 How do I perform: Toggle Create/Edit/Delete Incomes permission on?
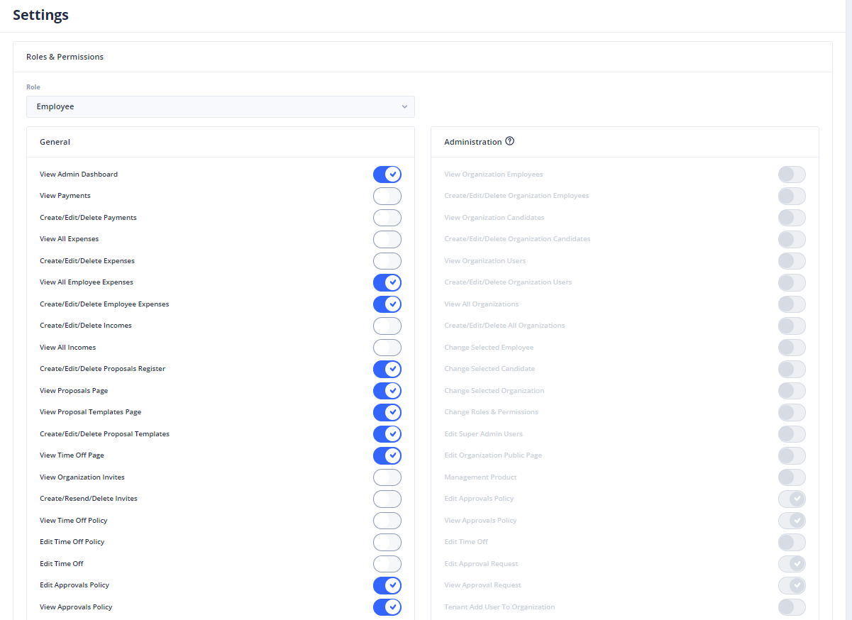tap(387, 326)
